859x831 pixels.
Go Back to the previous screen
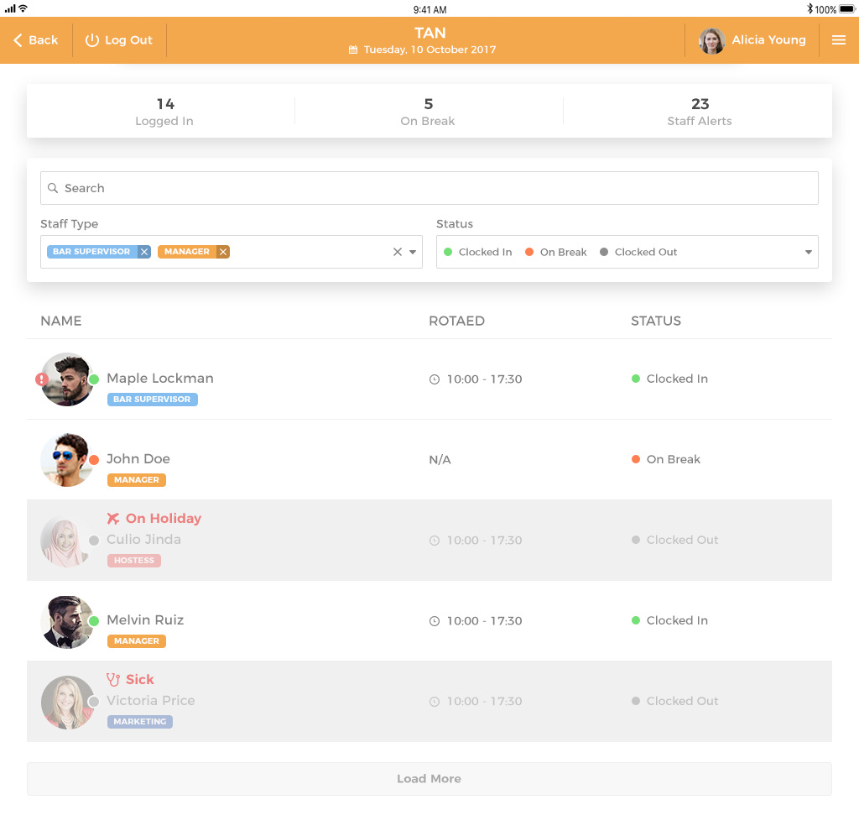pyautogui.click(x=36, y=40)
